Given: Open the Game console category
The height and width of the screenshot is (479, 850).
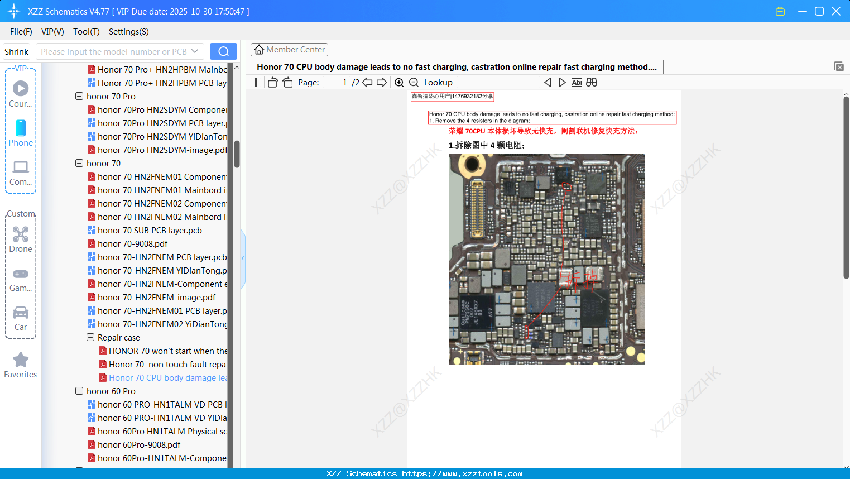Looking at the screenshot, I should click(x=21, y=280).
